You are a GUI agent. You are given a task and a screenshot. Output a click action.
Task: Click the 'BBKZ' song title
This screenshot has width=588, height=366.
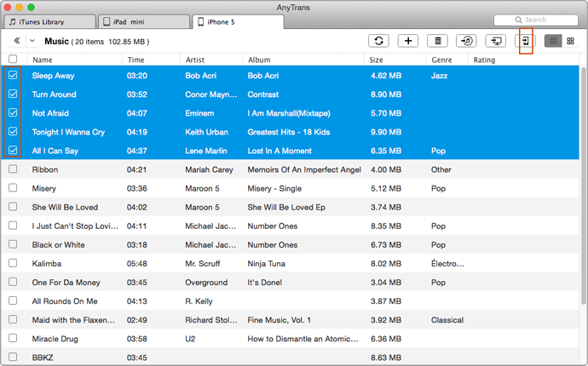(43, 357)
